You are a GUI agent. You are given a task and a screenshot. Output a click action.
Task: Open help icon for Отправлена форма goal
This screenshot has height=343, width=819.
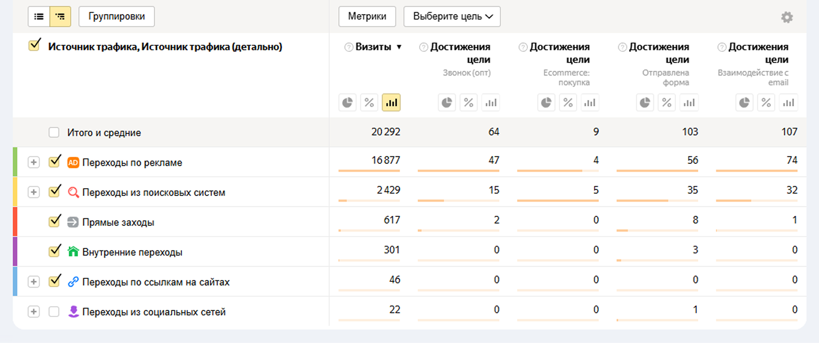coord(622,47)
